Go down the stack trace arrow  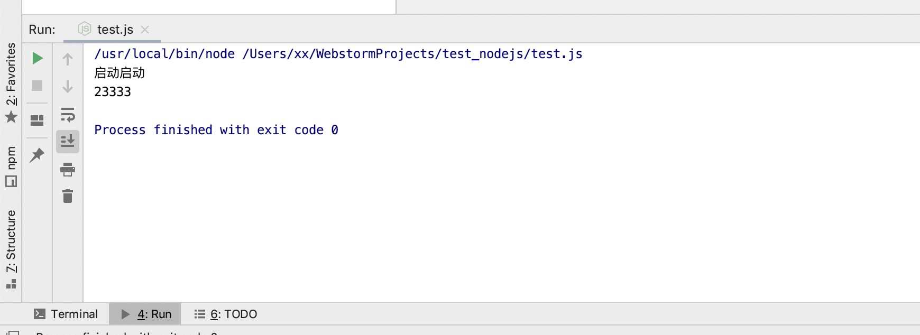pyautogui.click(x=68, y=87)
